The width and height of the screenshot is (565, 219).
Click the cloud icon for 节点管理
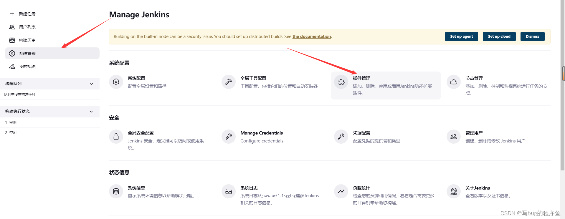point(454,82)
